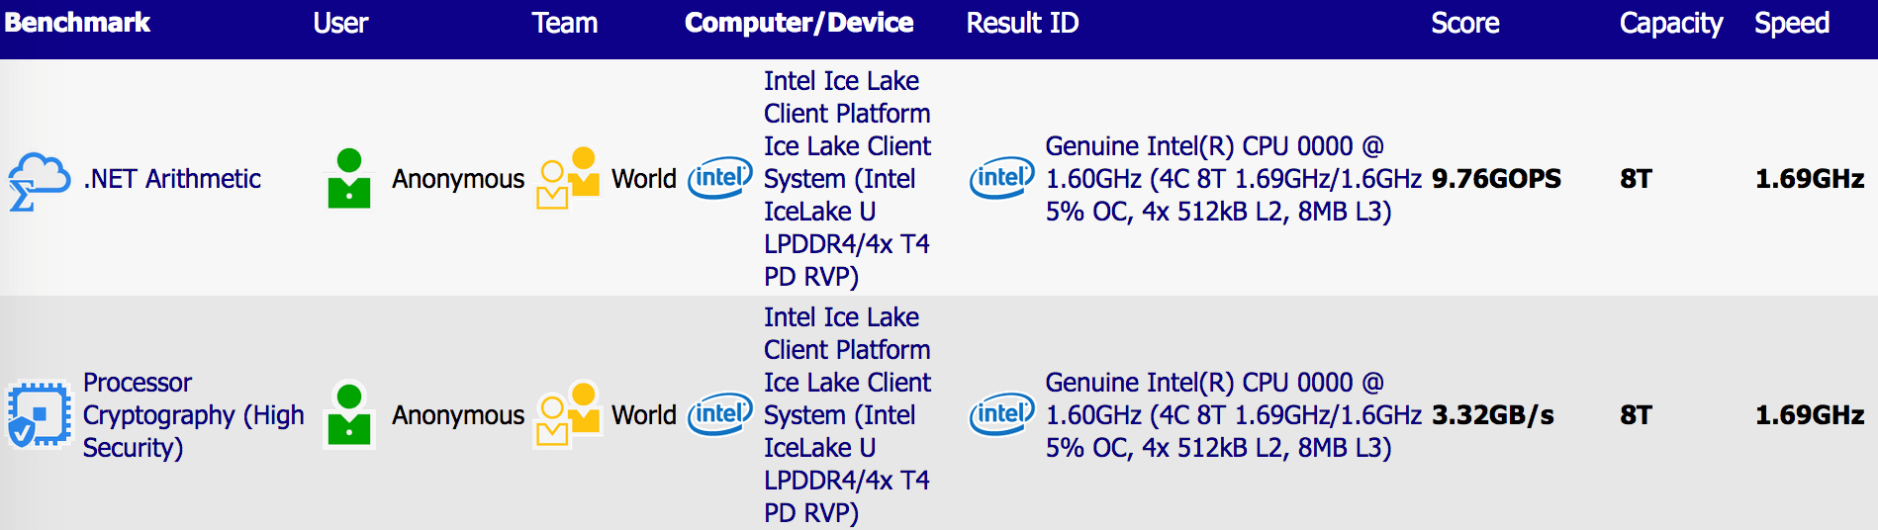Click the 3.32GB/s score value
Image resolution: width=1878 pixels, height=530 pixels.
coord(1492,415)
